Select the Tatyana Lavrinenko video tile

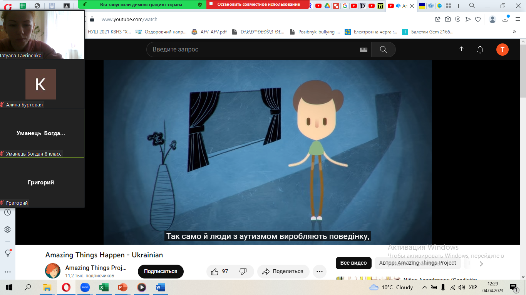pos(42,35)
